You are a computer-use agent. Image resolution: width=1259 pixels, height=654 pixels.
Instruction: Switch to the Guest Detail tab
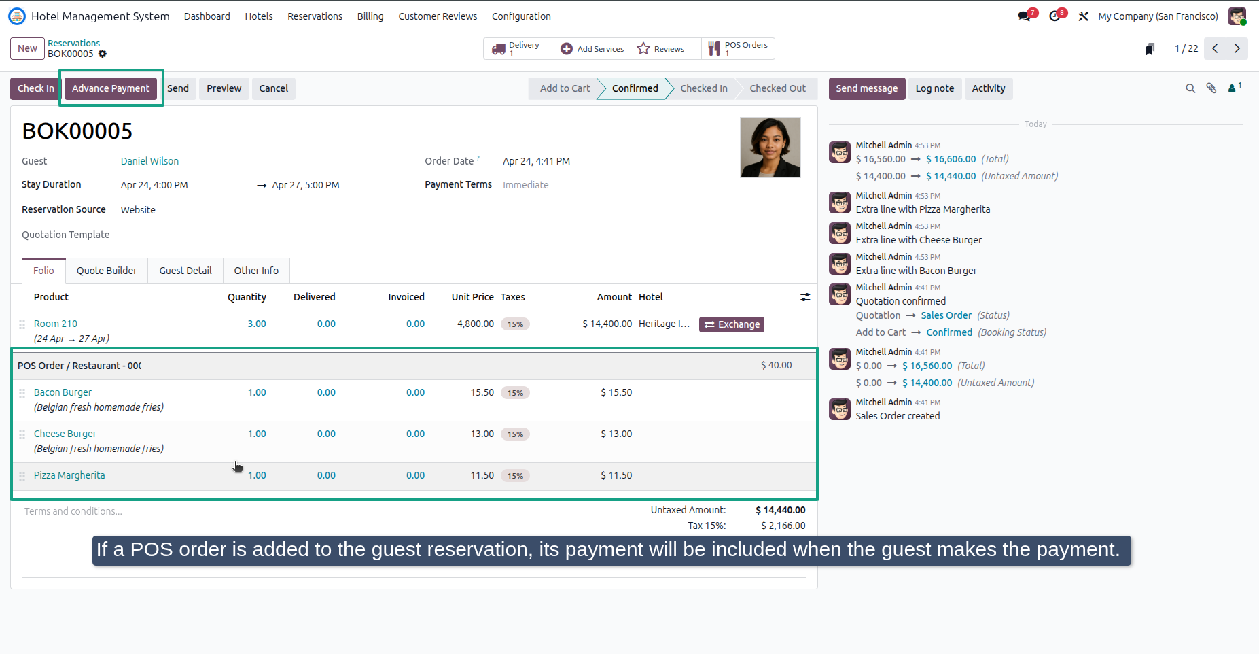pyautogui.click(x=185, y=271)
